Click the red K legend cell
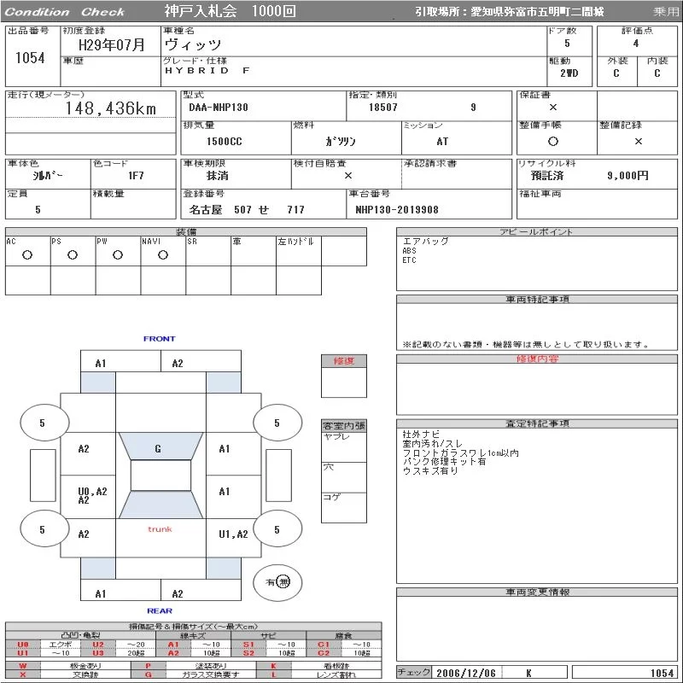 click(273, 666)
